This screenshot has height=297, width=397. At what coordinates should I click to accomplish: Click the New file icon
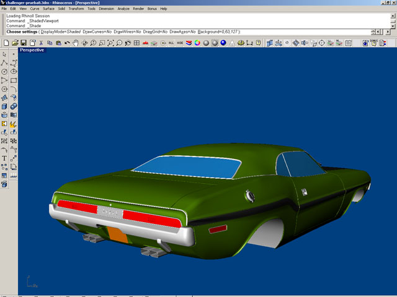(x=6, y=43)
